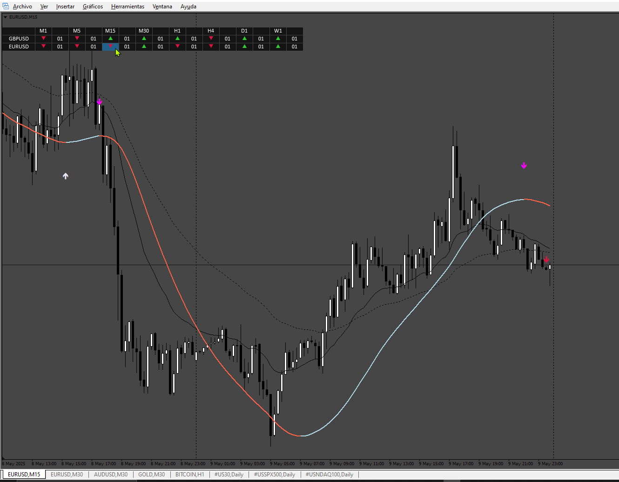This screenshot has height=482, width=619.
Task: Click GBPUSD M30 green up arrow
Action: [144, 39]
